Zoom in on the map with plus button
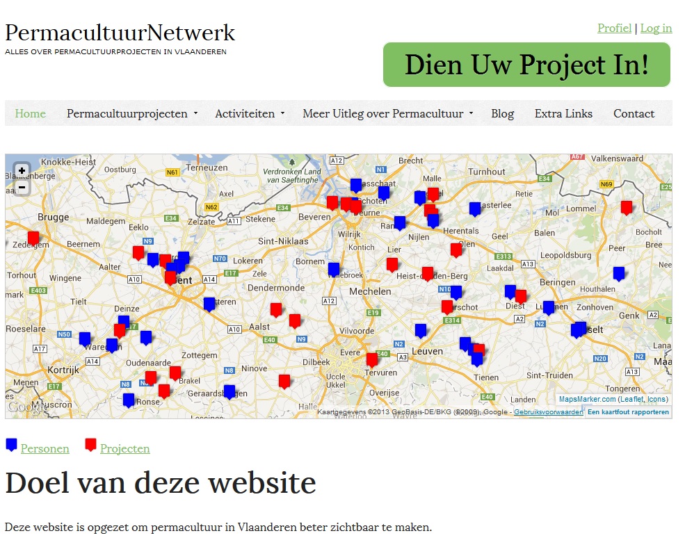 pyautogui.click(x=22, y=171)
